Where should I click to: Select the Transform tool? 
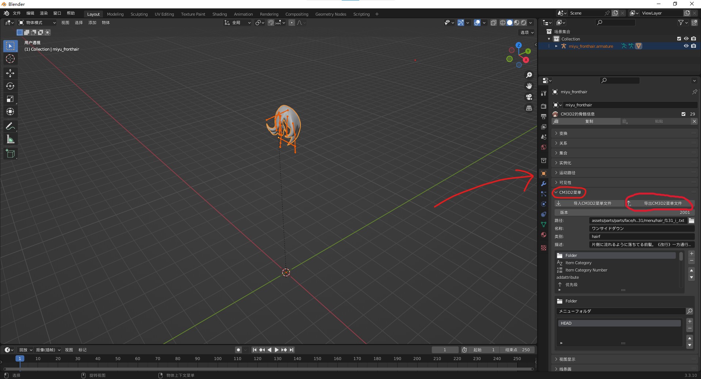[10, 112]
